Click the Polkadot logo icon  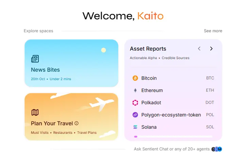pos(135,103)
